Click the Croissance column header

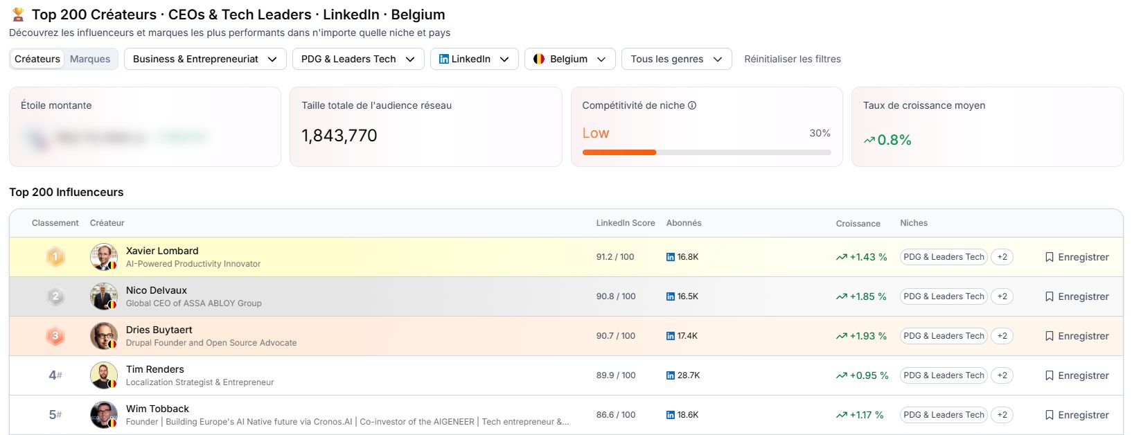coord(858,224)
